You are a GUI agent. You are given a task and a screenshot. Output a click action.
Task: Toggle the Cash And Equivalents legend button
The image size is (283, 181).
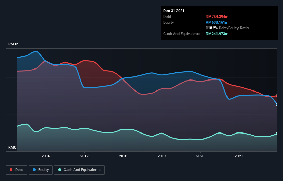pyautogui.click(x=79, y=170)
